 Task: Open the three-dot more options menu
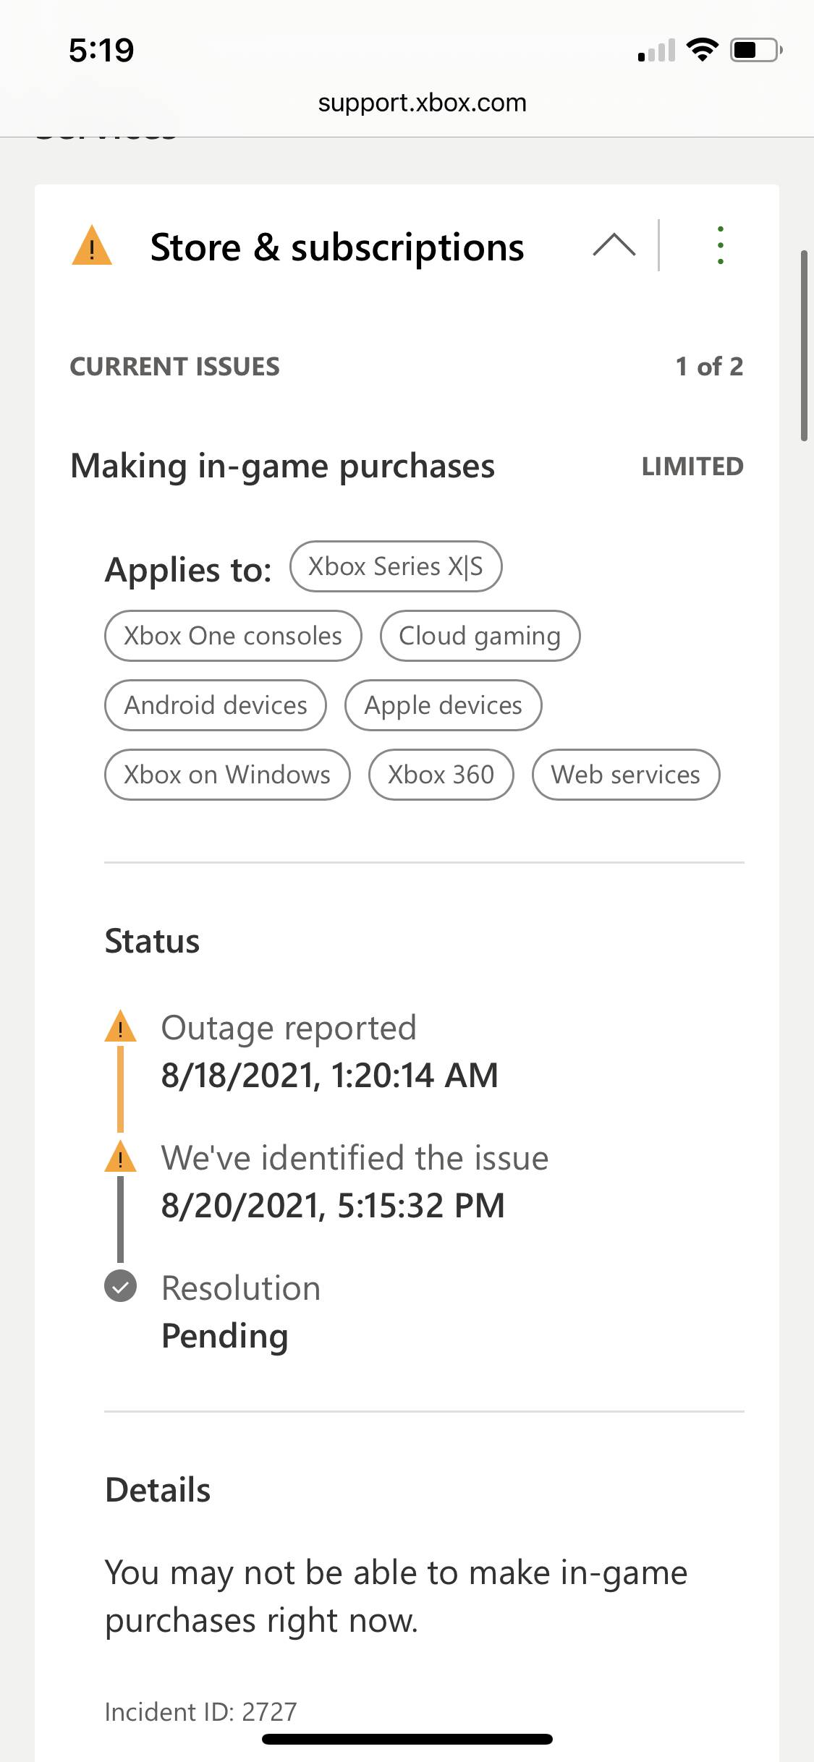pyautogui.click(x=720, y=245)
